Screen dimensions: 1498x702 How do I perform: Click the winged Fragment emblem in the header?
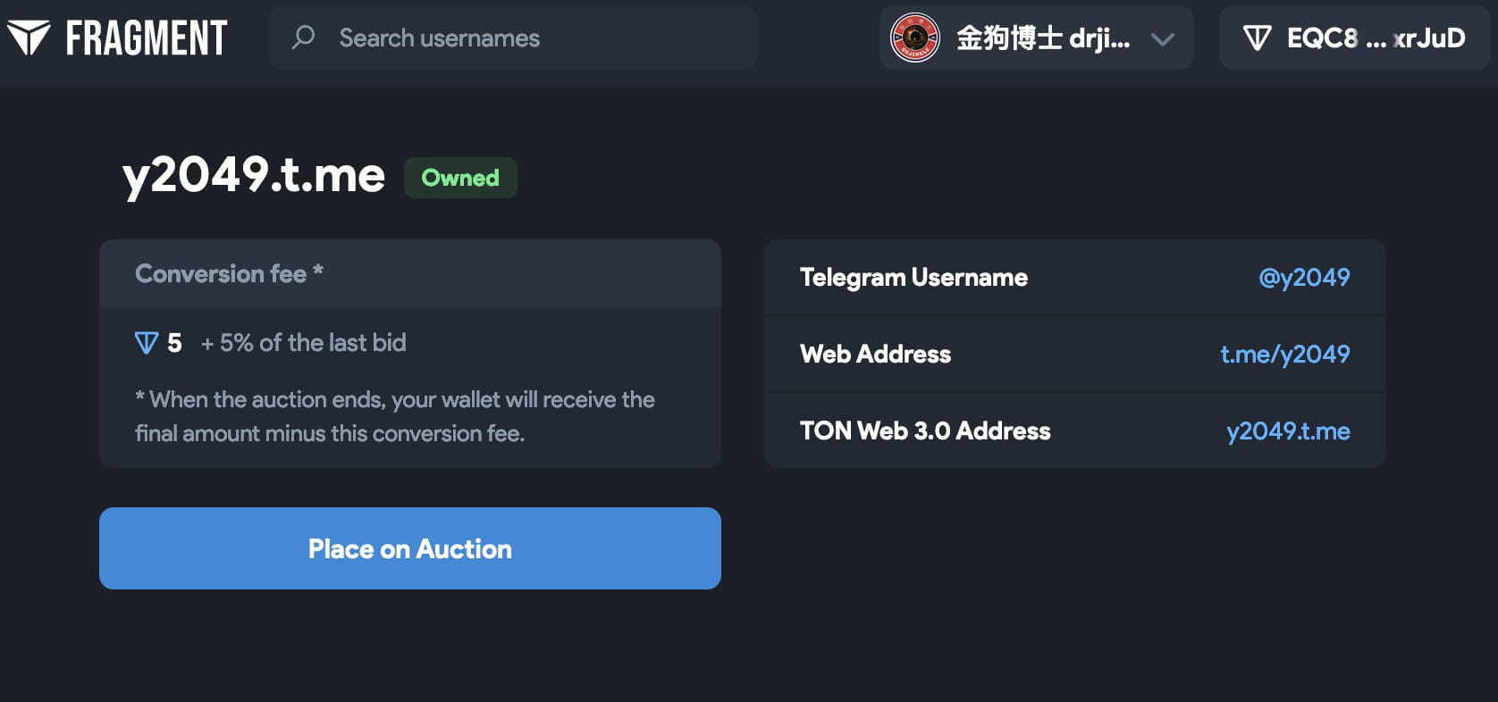(29, 38)
